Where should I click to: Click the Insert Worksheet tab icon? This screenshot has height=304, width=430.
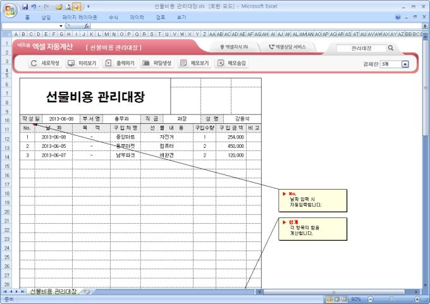(87, 291)
